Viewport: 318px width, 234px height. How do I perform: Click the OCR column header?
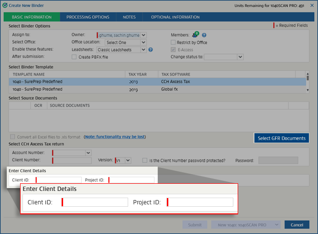39,105
